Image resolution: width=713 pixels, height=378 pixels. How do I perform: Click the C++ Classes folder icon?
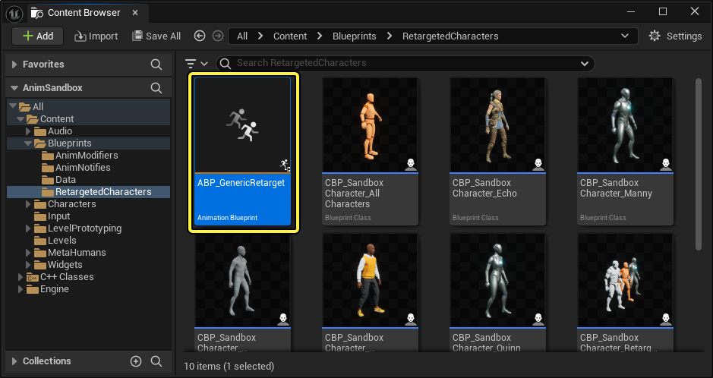(33, 277)
